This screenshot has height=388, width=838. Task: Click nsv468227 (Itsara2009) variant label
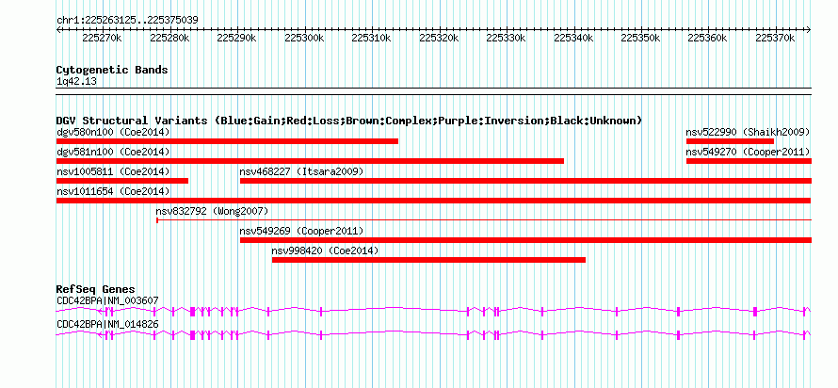coord(301,171)
